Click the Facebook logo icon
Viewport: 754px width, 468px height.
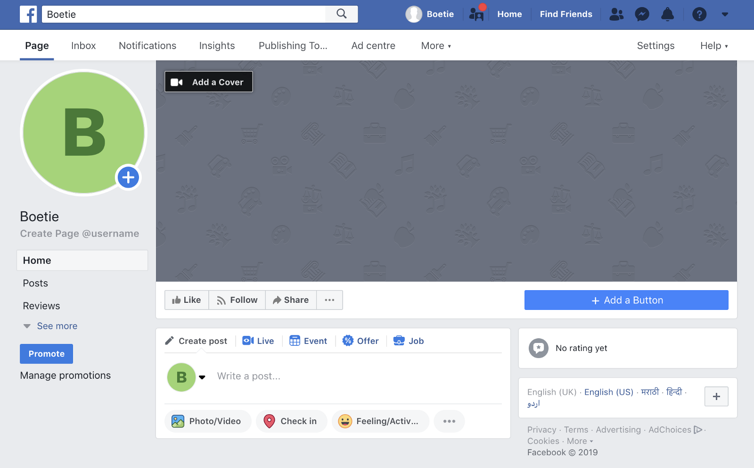28,14
